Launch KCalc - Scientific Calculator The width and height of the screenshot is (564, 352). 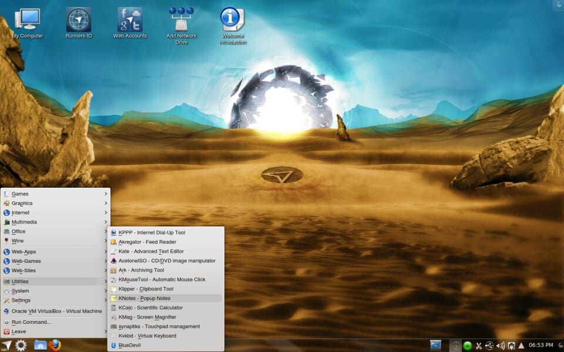pyautogui.click(x=166, y=307)
